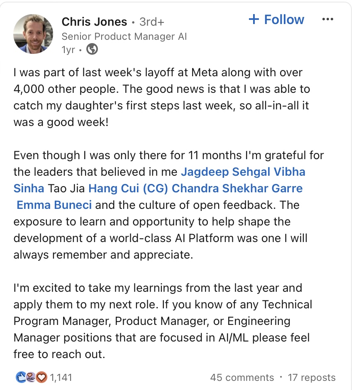356x390 pixels.
Task: Visit the Hang Cui (CG) profile mention
Action: (128, 188)
